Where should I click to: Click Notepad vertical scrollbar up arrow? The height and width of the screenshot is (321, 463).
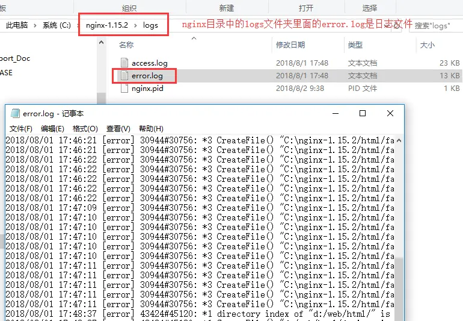click(399, 140)
